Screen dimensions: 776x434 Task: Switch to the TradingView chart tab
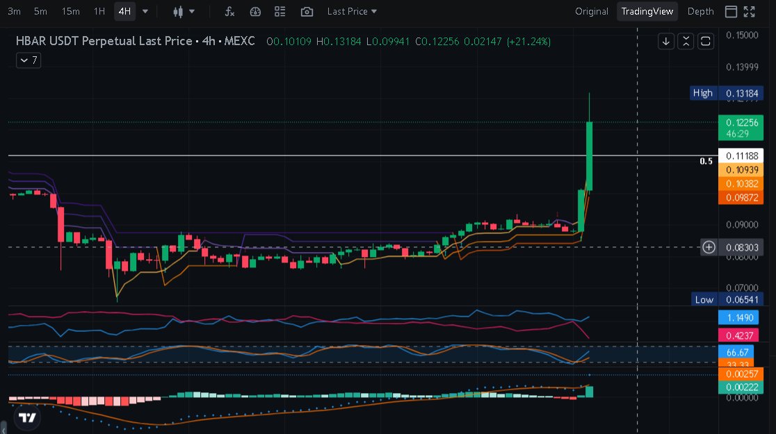[647, 11]
